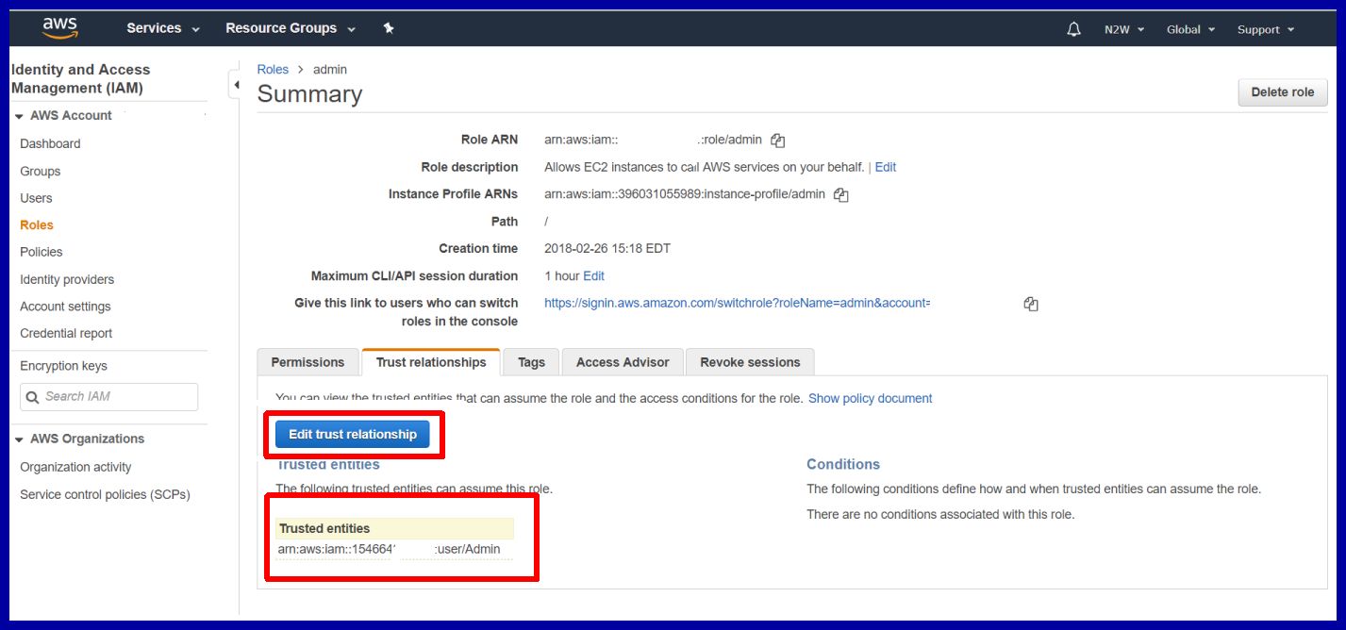Select the Trust relationships tab
1346x630 pixels.
click(431, 362)
